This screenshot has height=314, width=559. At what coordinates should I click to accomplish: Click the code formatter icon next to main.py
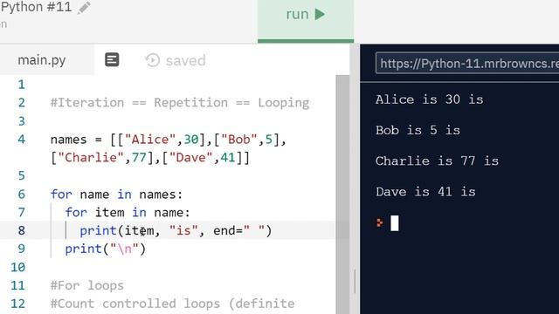pos(112,60)
